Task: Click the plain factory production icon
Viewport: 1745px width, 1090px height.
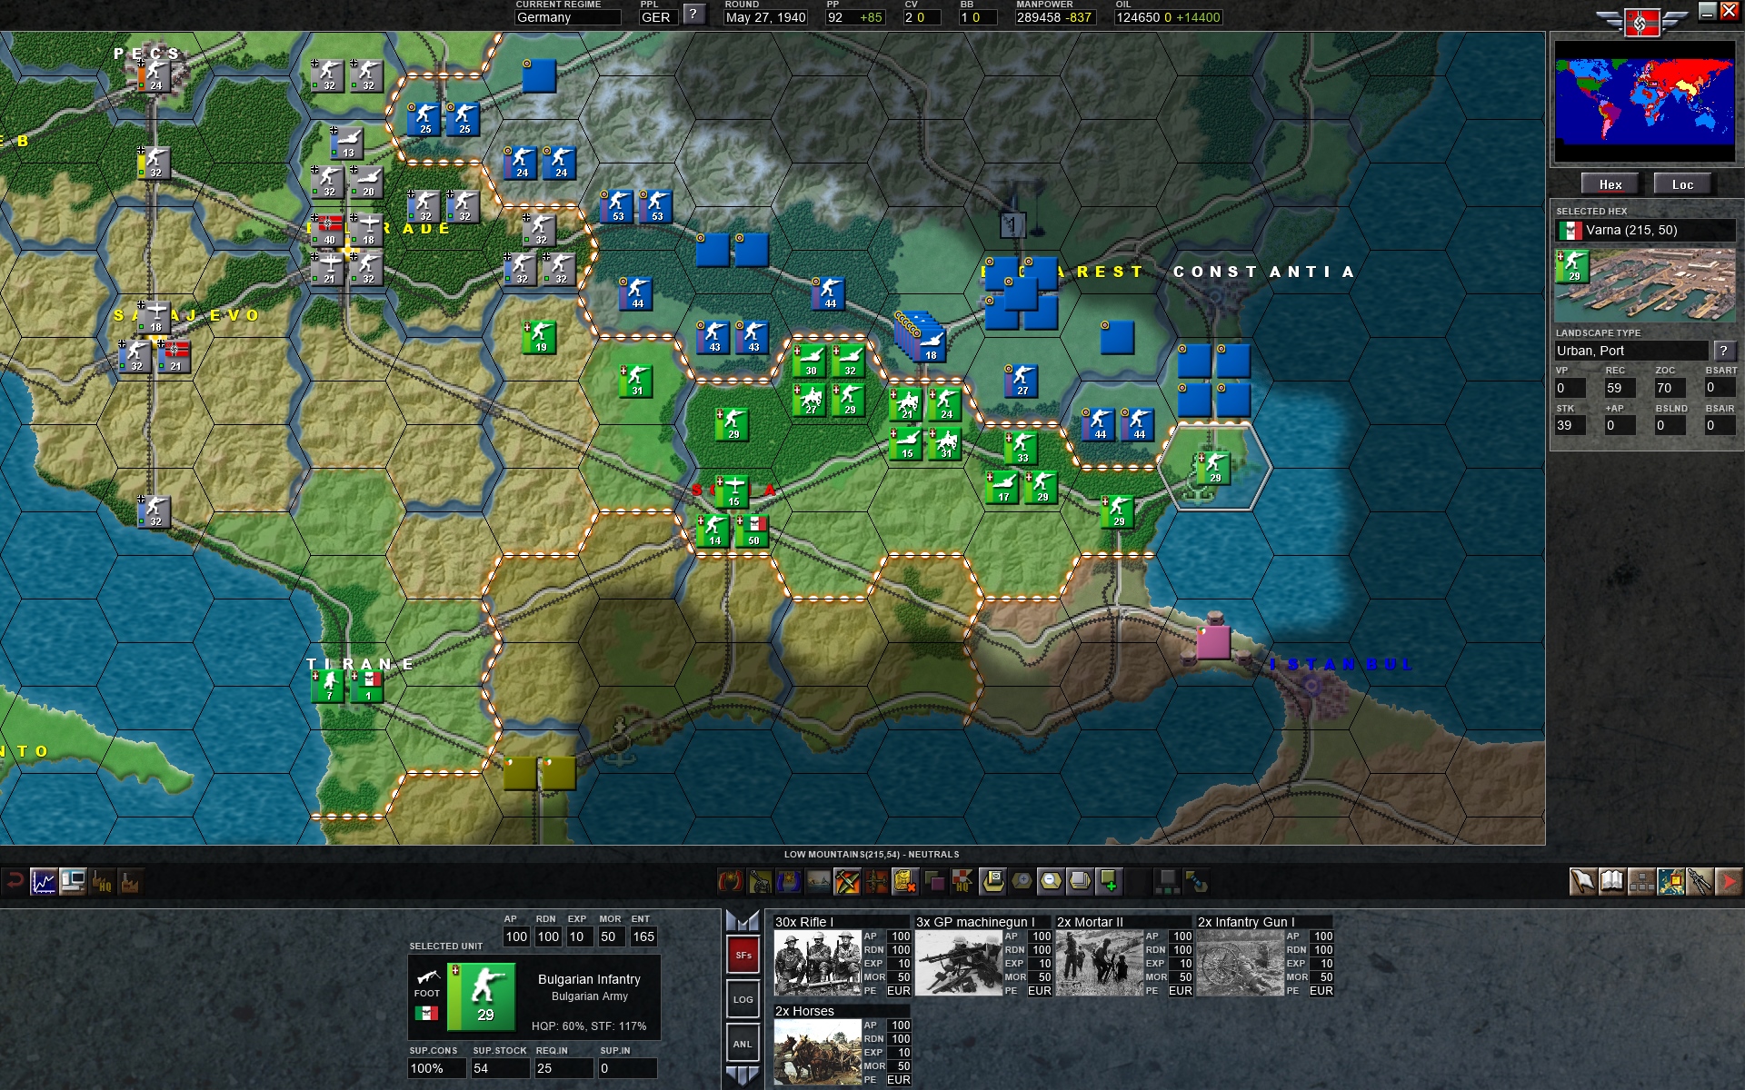Action: point(130,881)
